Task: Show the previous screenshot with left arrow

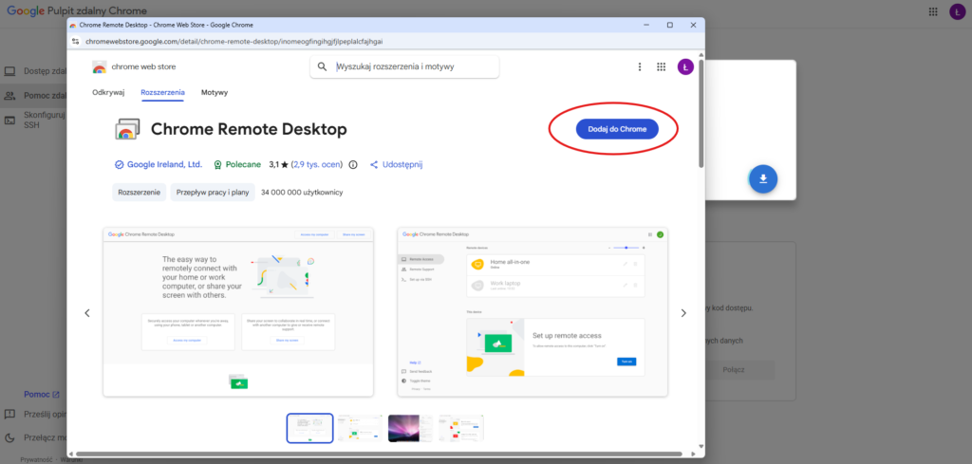Action: pyautogui.click(x=87, y=313)
